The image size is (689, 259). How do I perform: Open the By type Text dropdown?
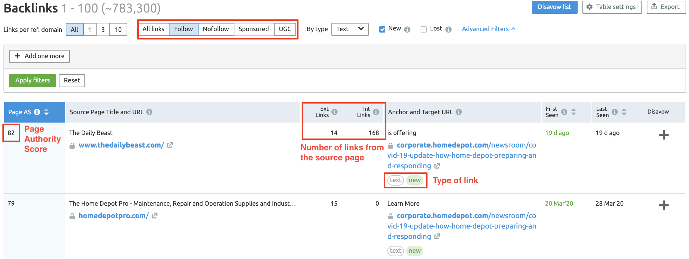[x=350, y=29]
